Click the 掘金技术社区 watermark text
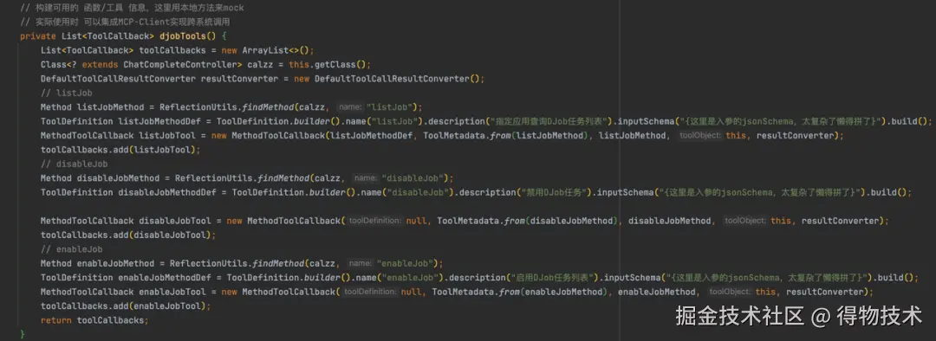This screenshot has width=936, height=341. (739, 316)
